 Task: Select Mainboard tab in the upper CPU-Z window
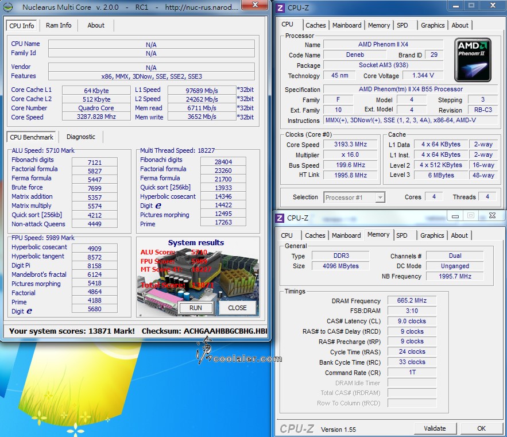(347, 25)
